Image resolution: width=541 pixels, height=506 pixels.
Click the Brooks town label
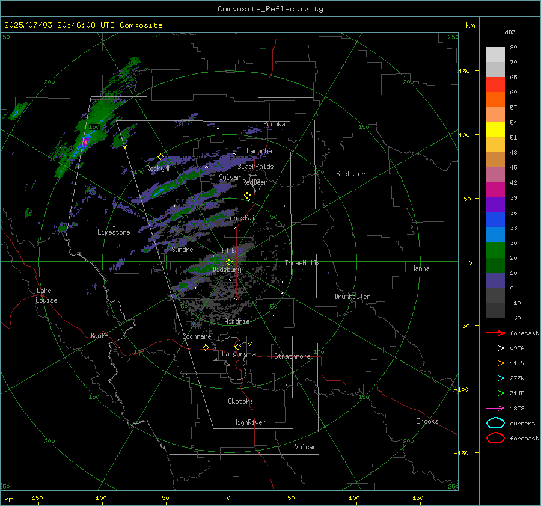click(427, 421)
